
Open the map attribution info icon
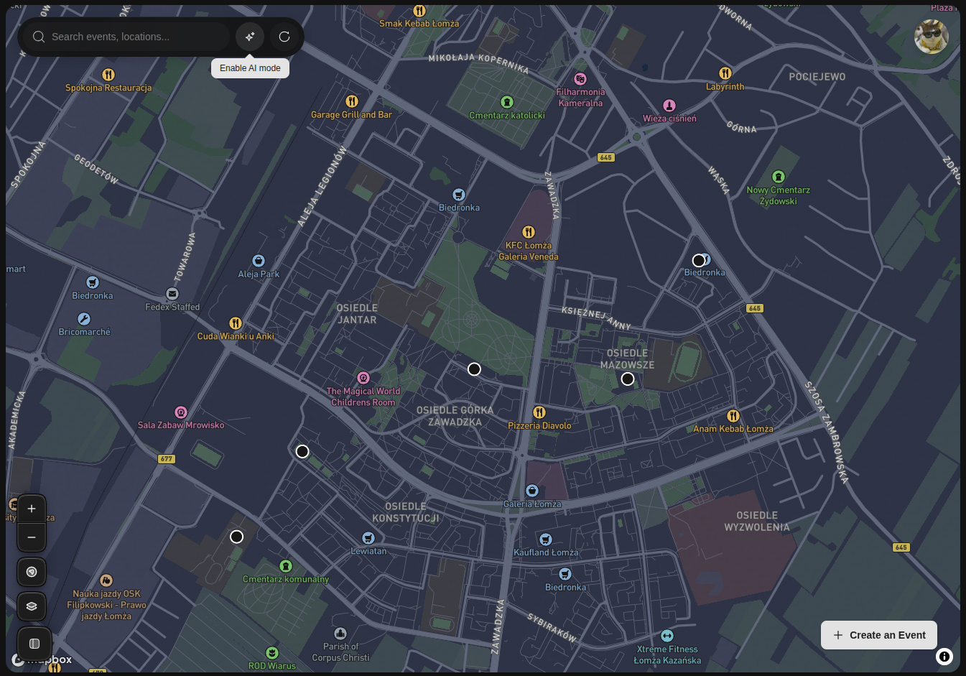(944, 656)
